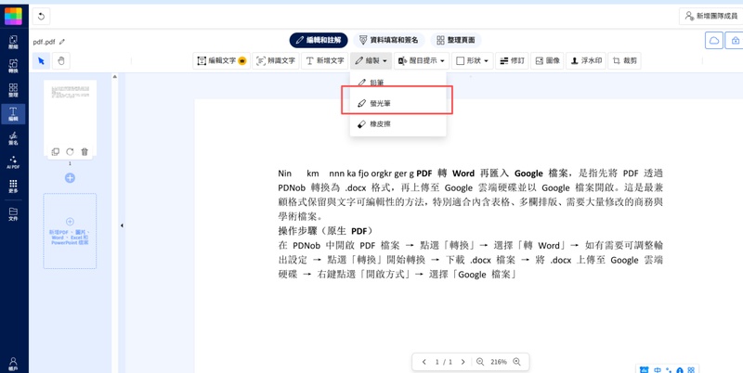Click the colorful app logo
The width and height of the screenshot is (743, 373).
13,16
